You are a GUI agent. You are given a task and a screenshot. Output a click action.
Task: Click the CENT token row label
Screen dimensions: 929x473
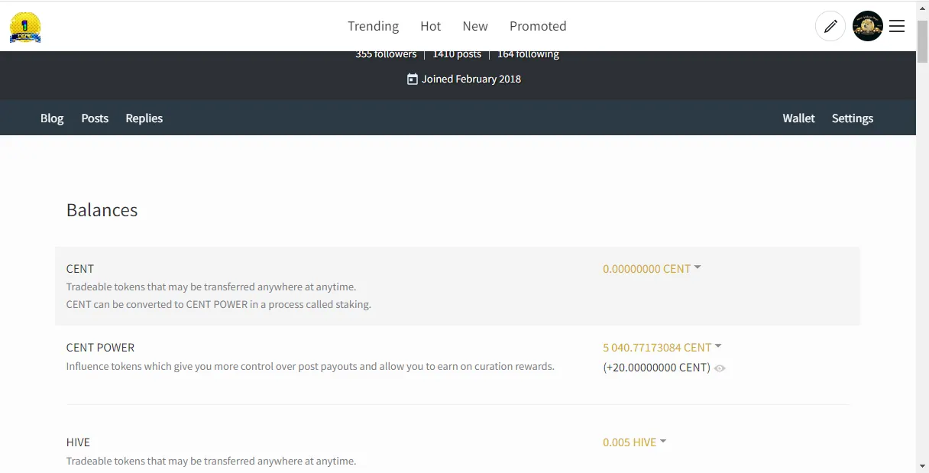80,268
